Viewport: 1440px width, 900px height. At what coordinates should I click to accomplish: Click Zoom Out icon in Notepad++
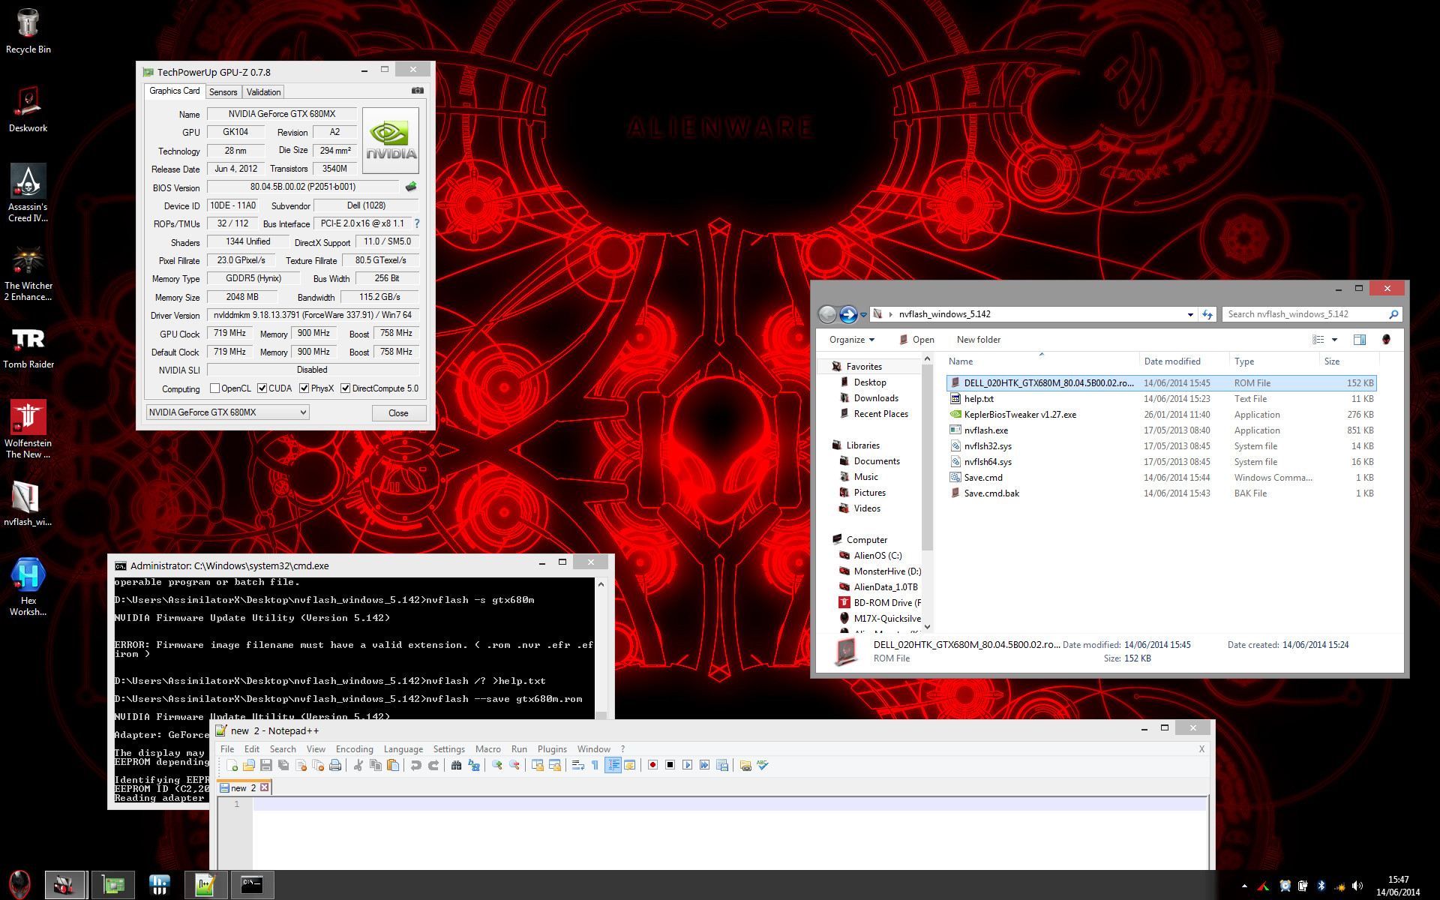click(514, 765)
